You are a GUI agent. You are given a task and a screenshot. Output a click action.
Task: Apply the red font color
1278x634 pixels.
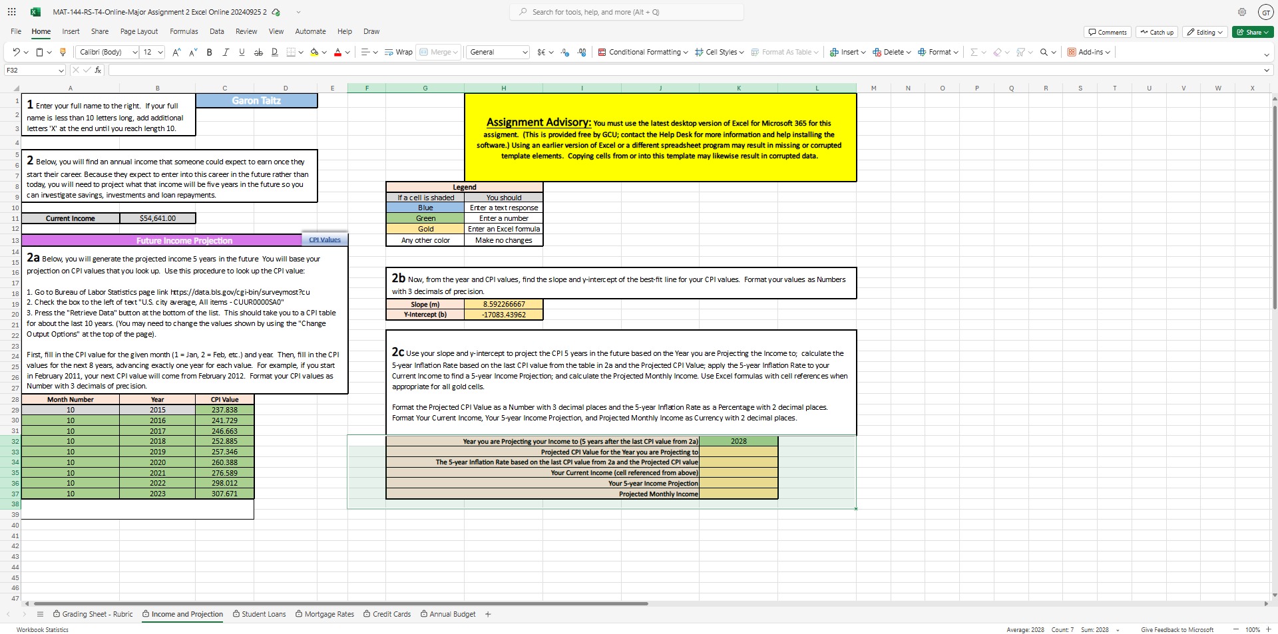coord(337,52)
